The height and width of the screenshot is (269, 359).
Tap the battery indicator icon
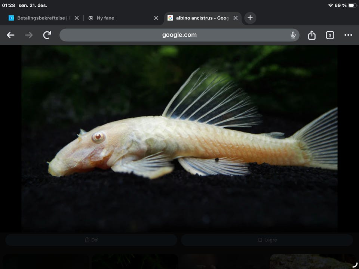click(x=352, y=5)
